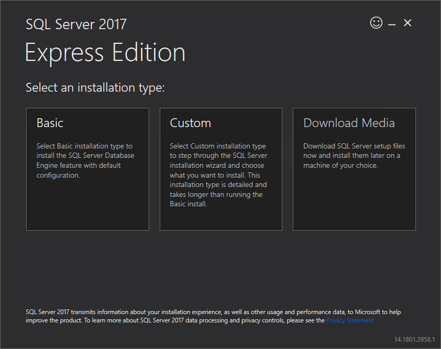The width and height of the screenshot is (441, 349).
Task: Click the Custom tile heading
Action: click(x=190, y=123)
